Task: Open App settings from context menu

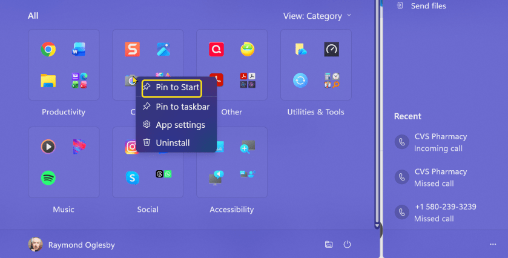Action: (176, 125)
